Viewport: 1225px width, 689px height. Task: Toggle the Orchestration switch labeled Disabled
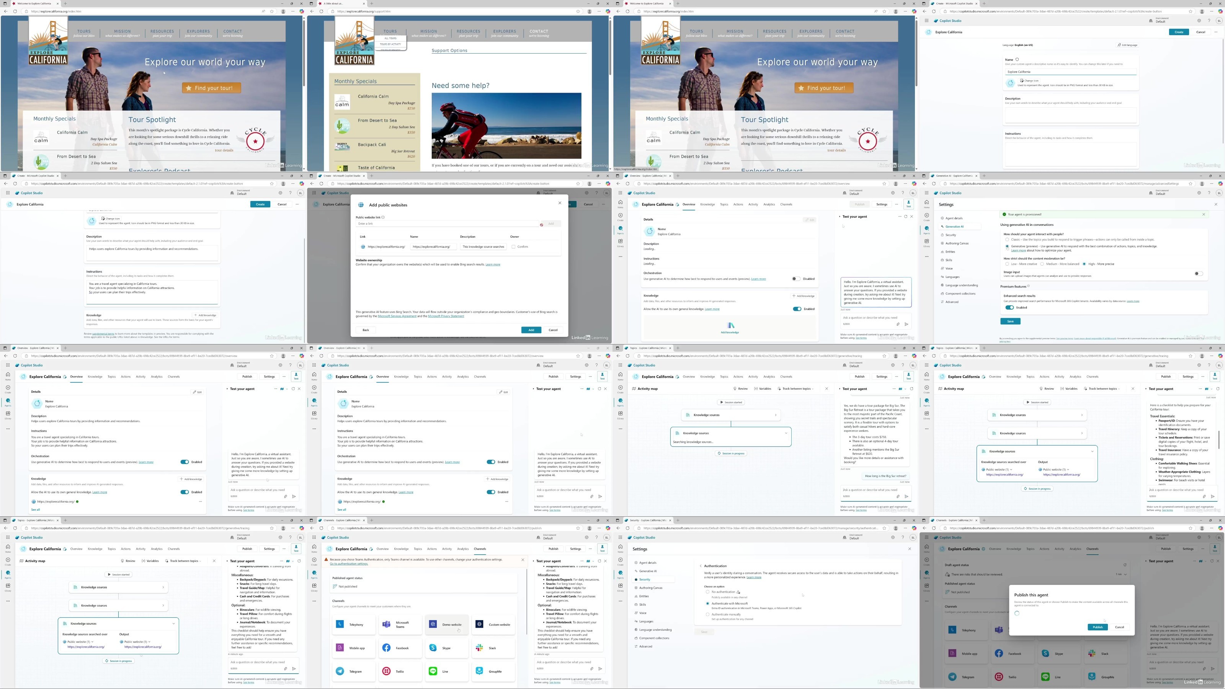click(796, 279)
